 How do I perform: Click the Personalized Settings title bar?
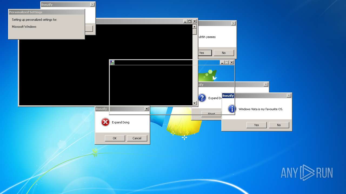pyautogui.click(x=46, y=12)
